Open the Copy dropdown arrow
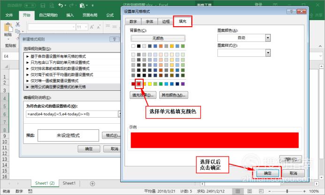325x195 pixels. 23,31
